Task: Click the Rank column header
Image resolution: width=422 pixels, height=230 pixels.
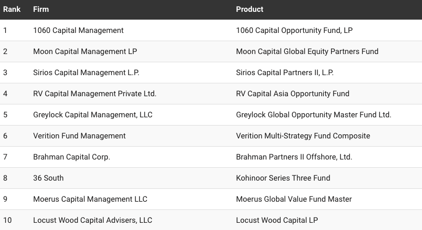Action: (x=12, y=9)
